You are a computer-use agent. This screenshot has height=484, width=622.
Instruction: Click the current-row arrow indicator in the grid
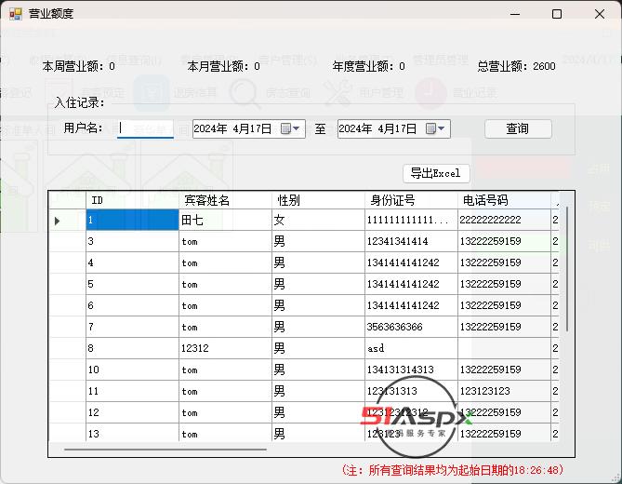[58, 221]
